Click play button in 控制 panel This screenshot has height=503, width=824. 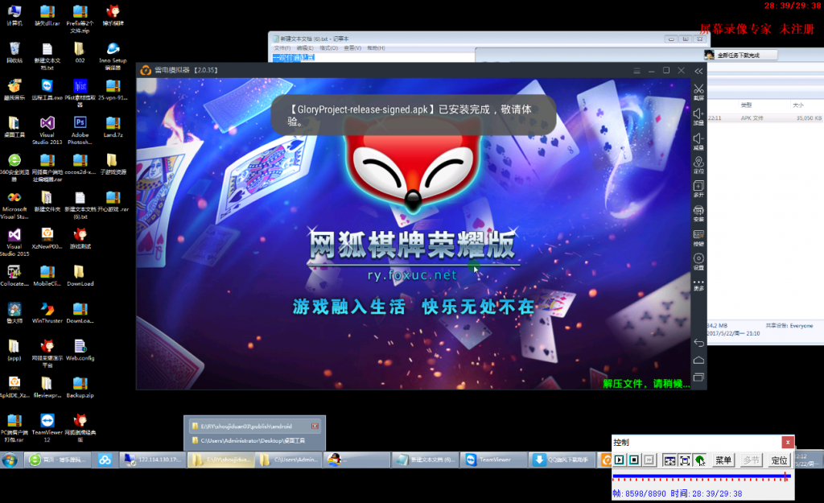click(x=620, y=460)
